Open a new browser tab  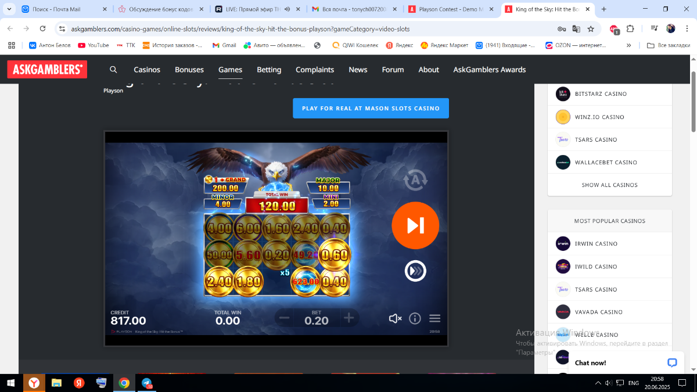[604, 9]
